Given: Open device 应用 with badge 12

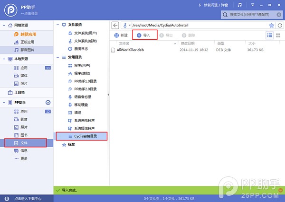Looking at the screenshot, I should (x=27, y=112).
